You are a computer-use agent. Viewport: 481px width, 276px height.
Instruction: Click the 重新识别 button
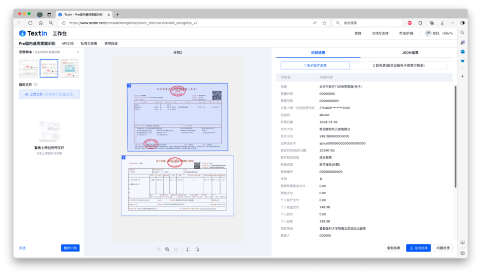coord(70,248)
